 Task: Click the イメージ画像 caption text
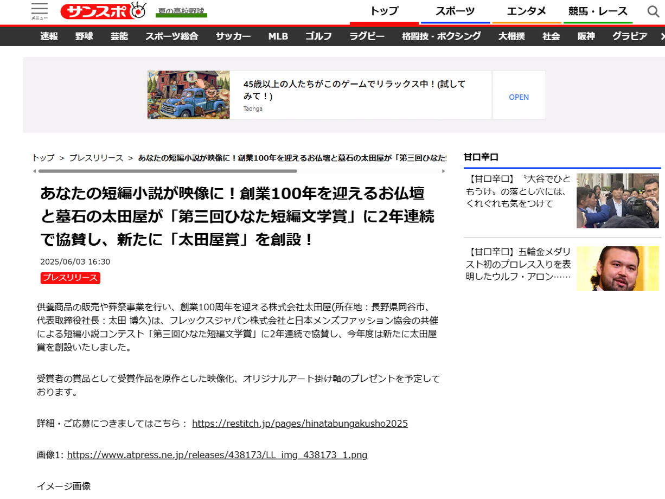(63, 486)
